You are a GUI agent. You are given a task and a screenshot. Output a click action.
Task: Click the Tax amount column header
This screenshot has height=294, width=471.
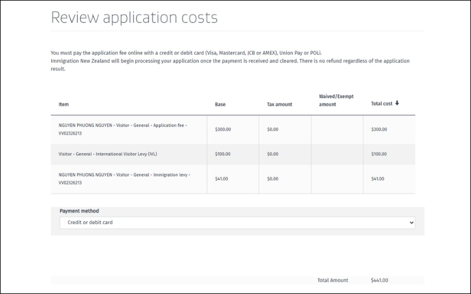[279, 105]
